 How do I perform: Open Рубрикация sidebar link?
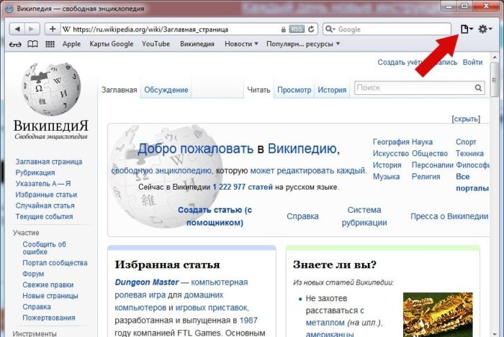tap(35, 172)
